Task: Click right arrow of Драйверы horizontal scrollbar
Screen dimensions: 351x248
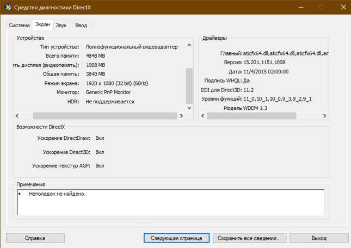Action: point(324,116)
